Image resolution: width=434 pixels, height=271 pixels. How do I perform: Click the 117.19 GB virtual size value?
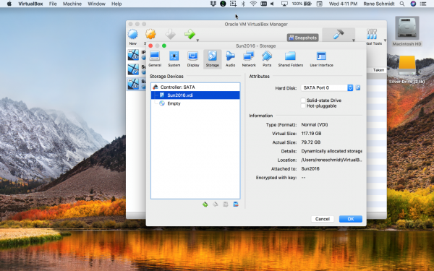point(311,133)
